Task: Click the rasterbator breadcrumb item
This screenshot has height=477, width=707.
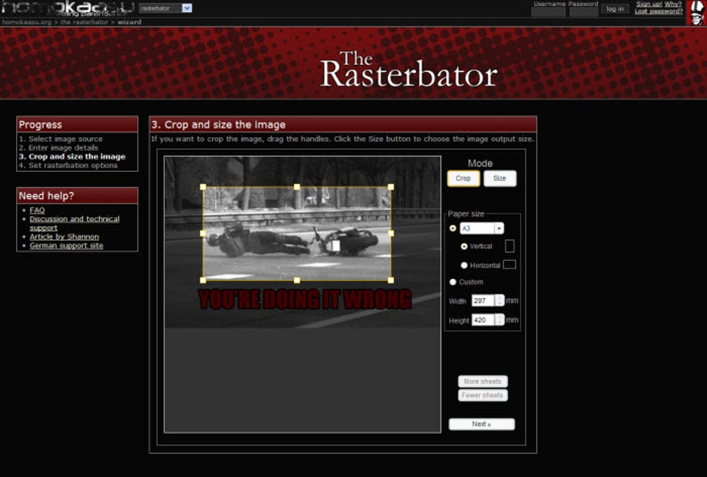Action: pyautogui.click(x=85, y=21)
